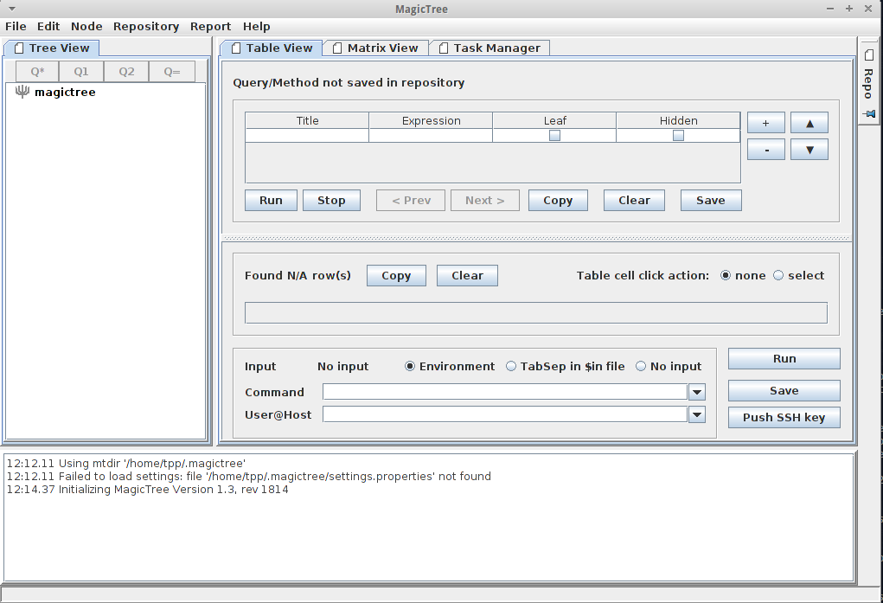Click the Expression column header
This screenshot has height=603, width=883.
[x=431, y=120]
